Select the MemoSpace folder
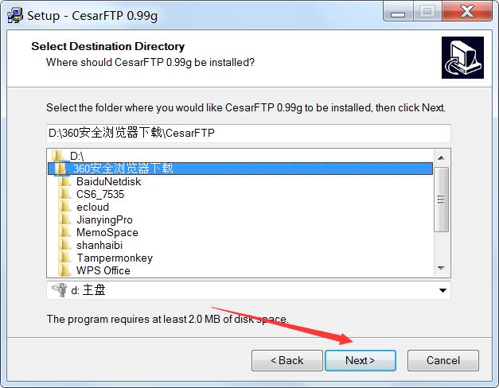Viewport: 499px width, 388px height. 107,232
